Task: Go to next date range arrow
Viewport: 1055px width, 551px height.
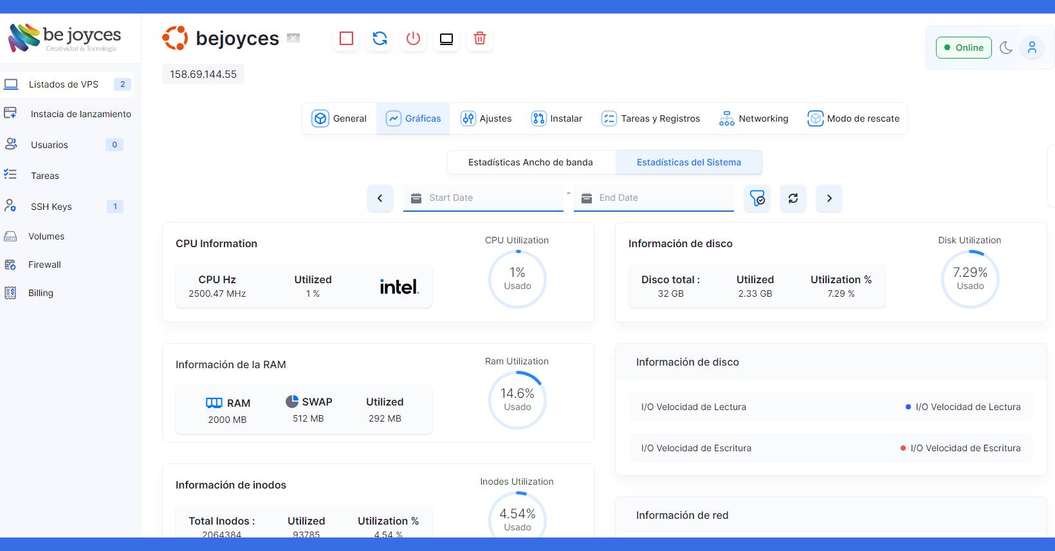Action: pos(829,198)
